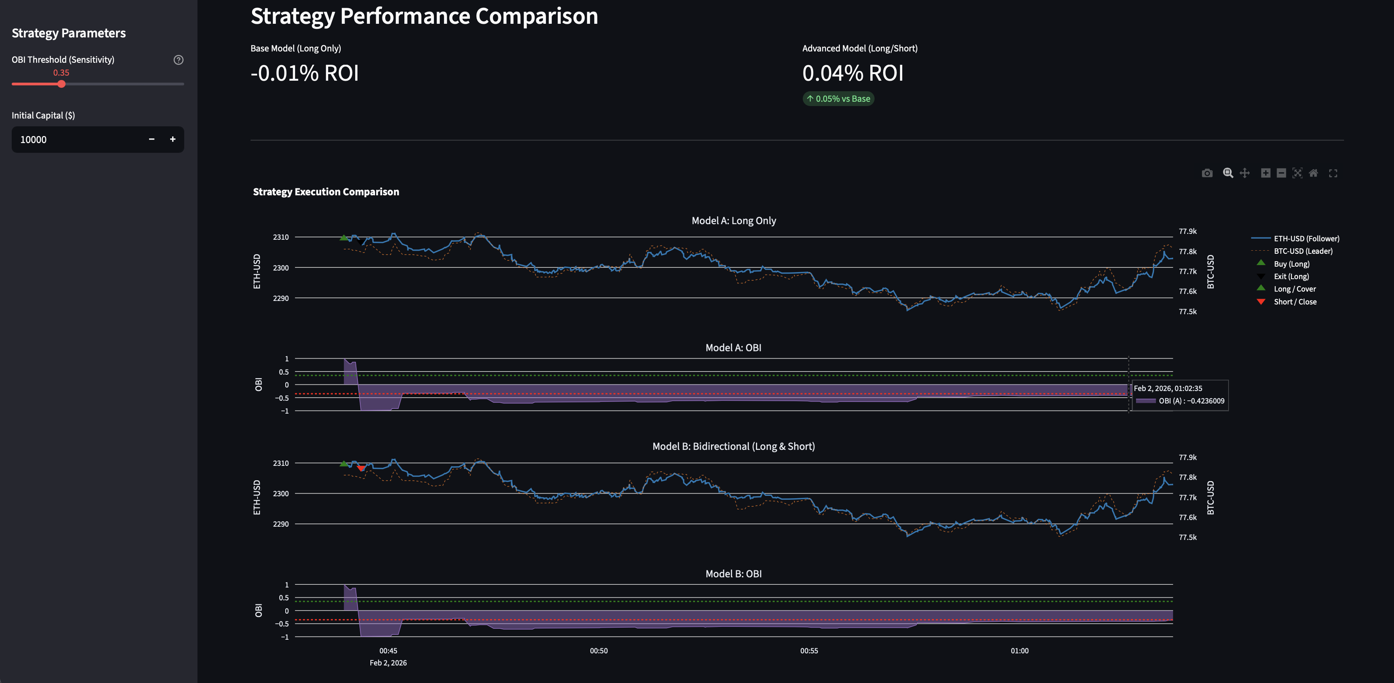Viewport: 1394px width, 683px height.
Task: Zoom in using the plus icon
Action: point(1266,173)
